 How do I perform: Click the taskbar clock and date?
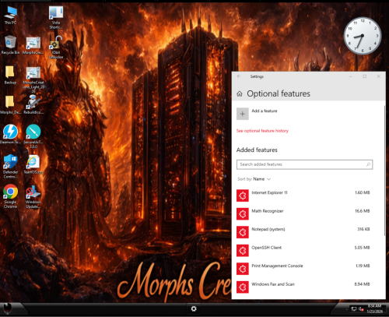tap(374, 308)
